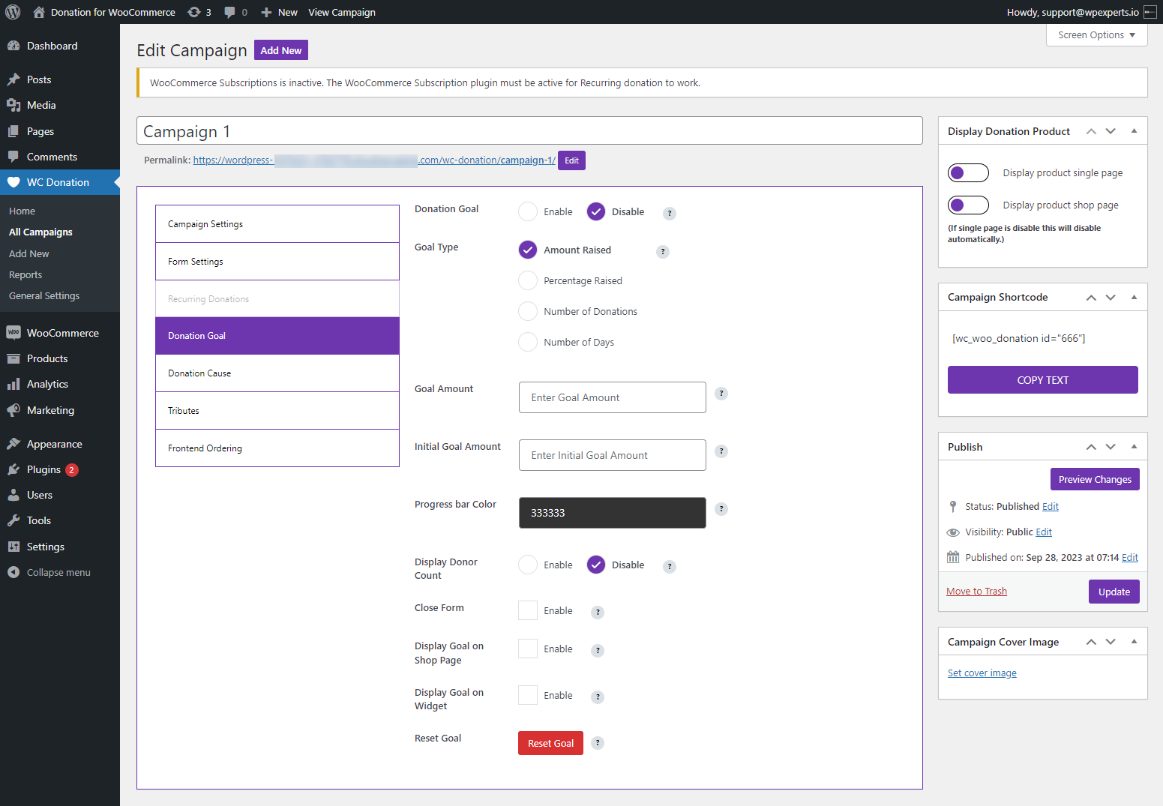Collapse the Campaign Shortcode panel

click(x=1134, y=298)
